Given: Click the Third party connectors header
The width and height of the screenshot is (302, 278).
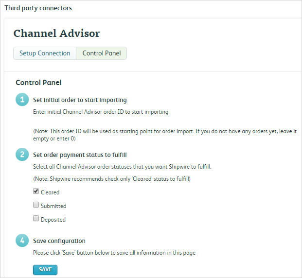Looking at the screenshot, I should click(x=38, y=8).
